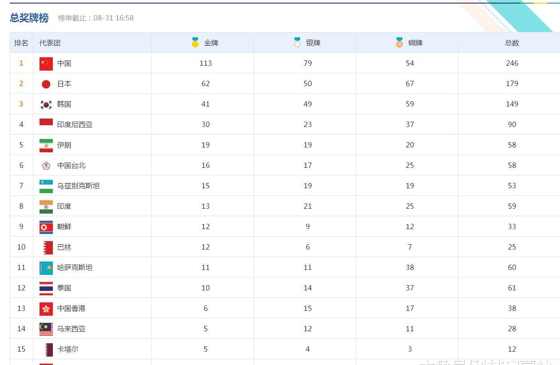Click the Kazakhstan flag icon

pos(46,268)
